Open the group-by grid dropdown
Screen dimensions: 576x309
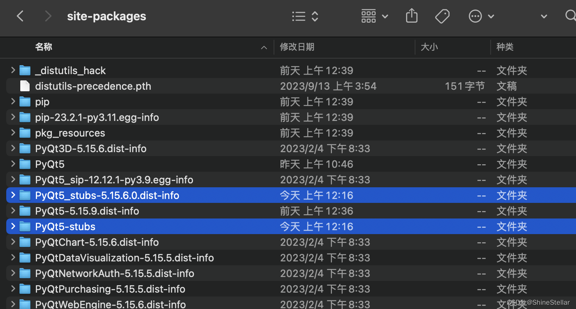375,16
